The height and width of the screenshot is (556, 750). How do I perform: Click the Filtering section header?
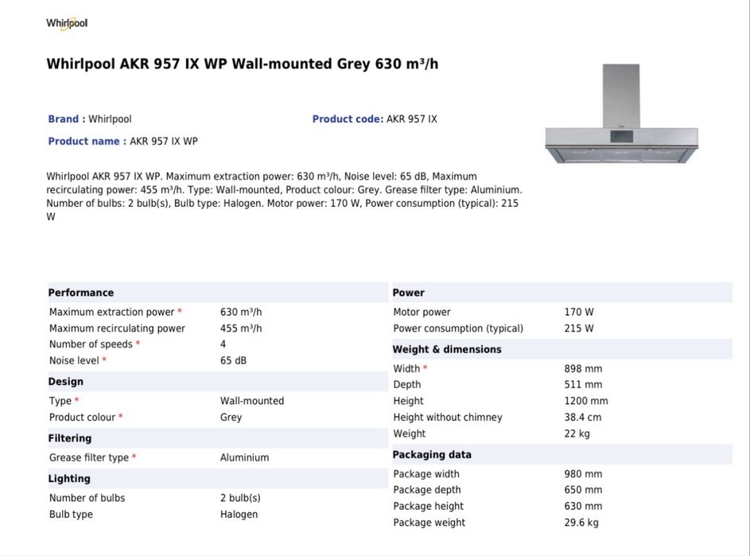tap(69, 438)
